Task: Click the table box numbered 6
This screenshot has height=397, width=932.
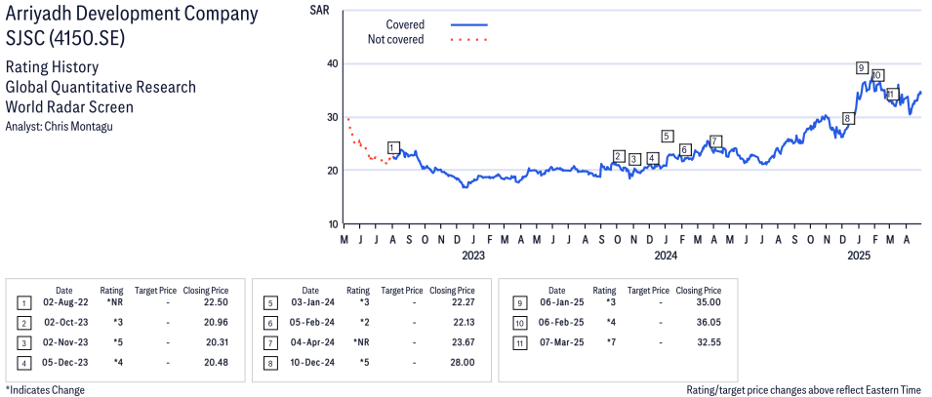Action: pyautogui.click(x=270, y=324)
